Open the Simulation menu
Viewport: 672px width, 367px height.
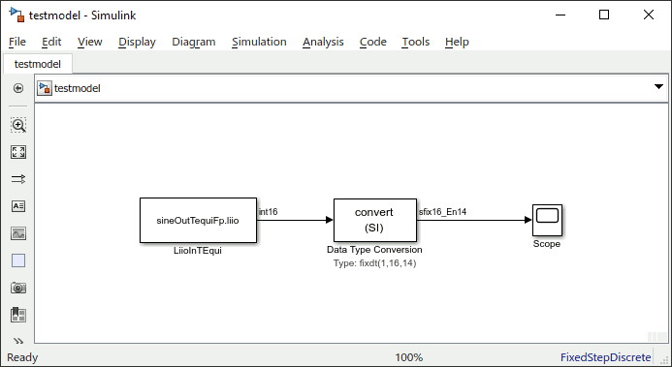coord(259,42)
